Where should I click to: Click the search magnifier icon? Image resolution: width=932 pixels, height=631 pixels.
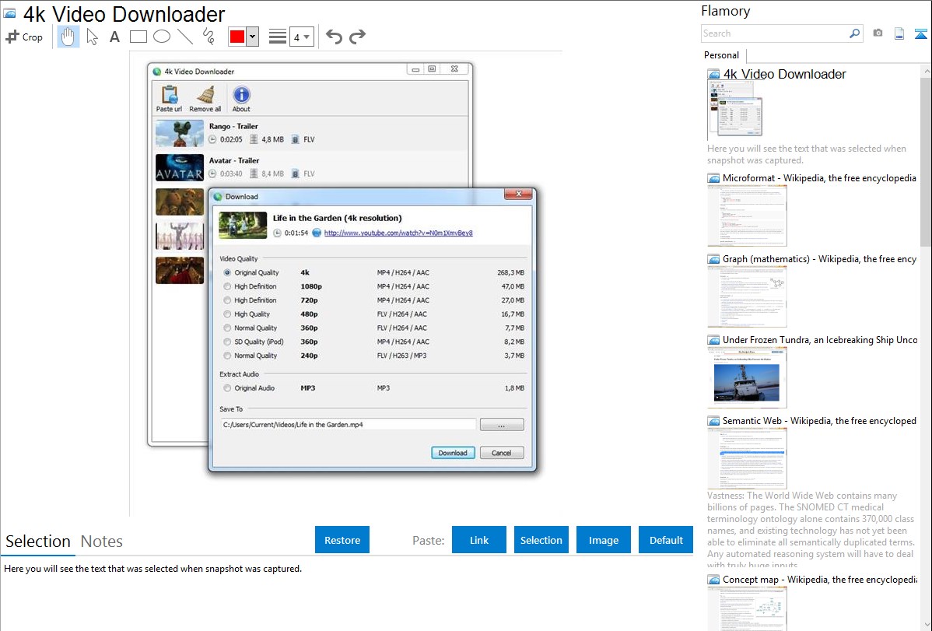pos(855,33)
